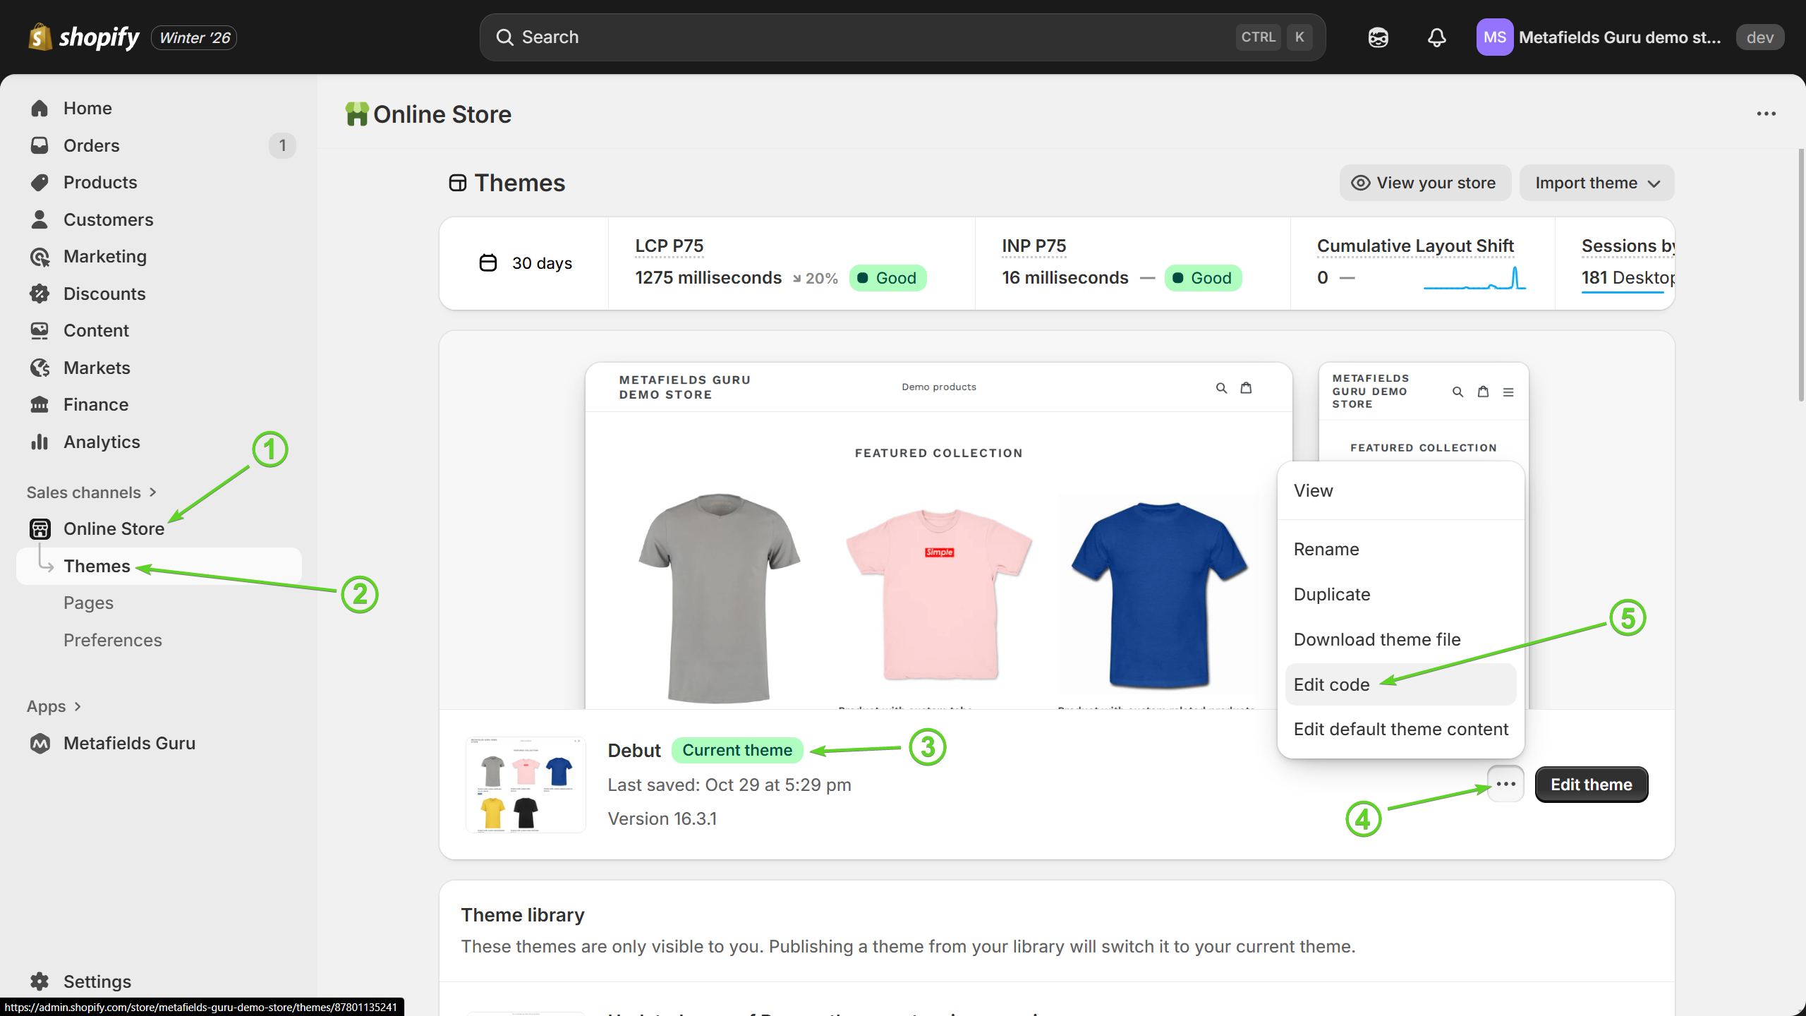Open the notifications bell

click(x=1436, y=37)
